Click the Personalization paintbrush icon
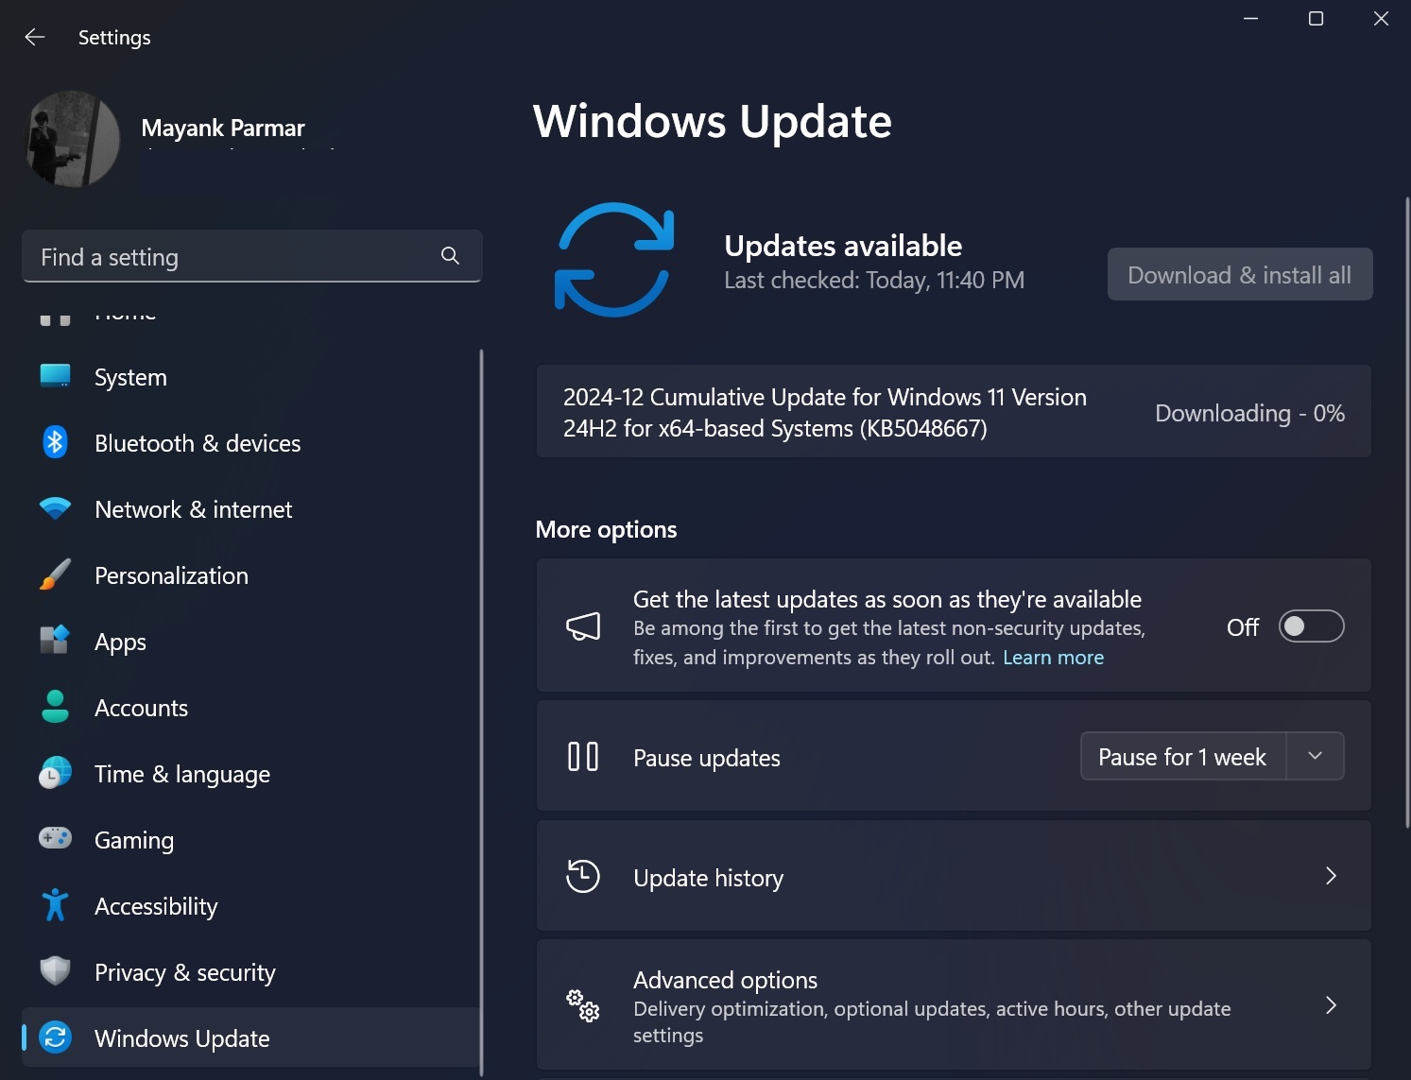The width and height of the screenshot is (1411, 1080). pos(56,574)
